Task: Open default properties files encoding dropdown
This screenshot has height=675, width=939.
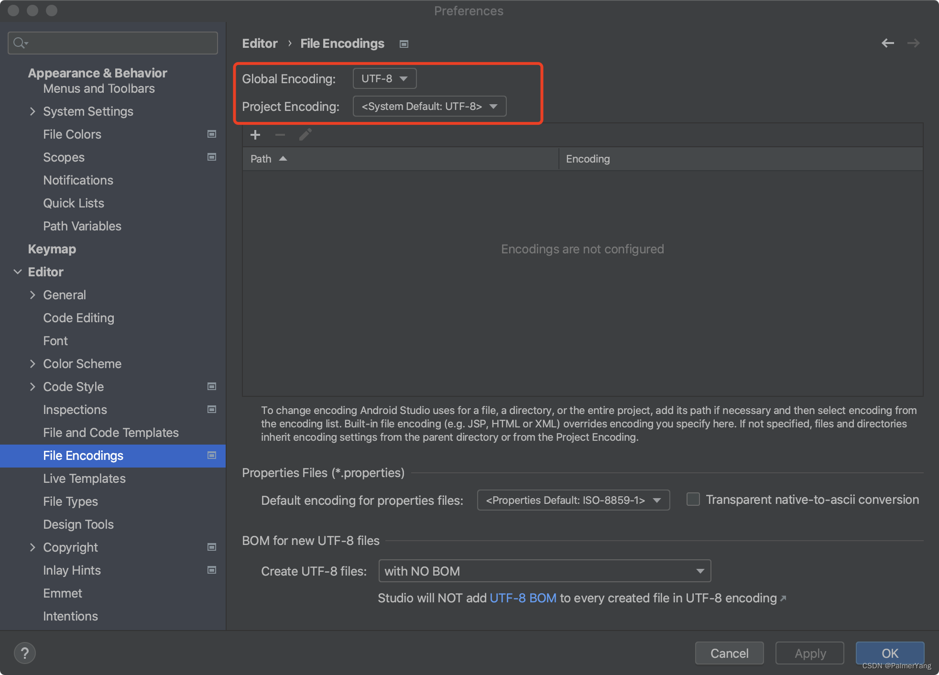Action: pyautogui.click(x=573, y=500)
